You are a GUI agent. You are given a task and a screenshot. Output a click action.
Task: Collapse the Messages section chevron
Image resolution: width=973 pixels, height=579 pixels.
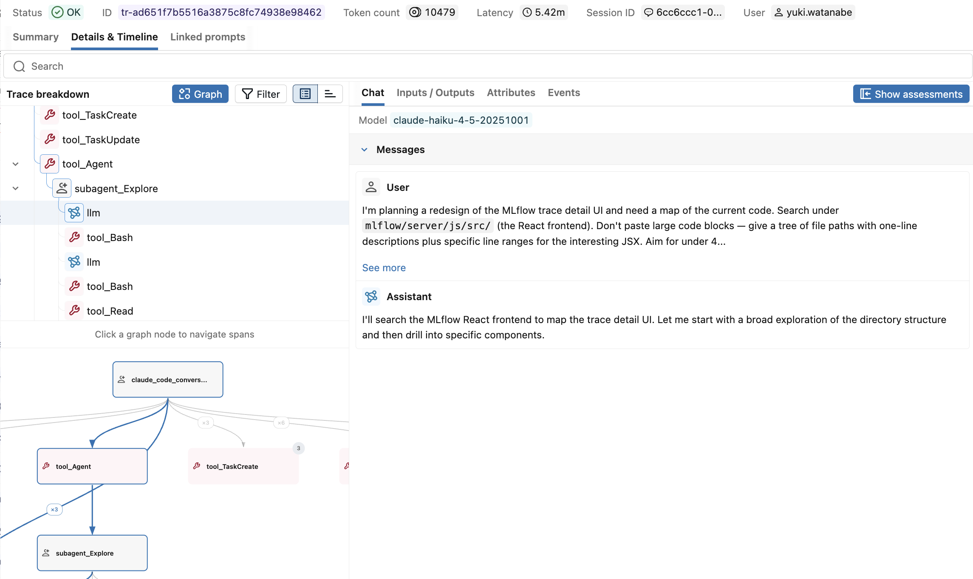365,150
